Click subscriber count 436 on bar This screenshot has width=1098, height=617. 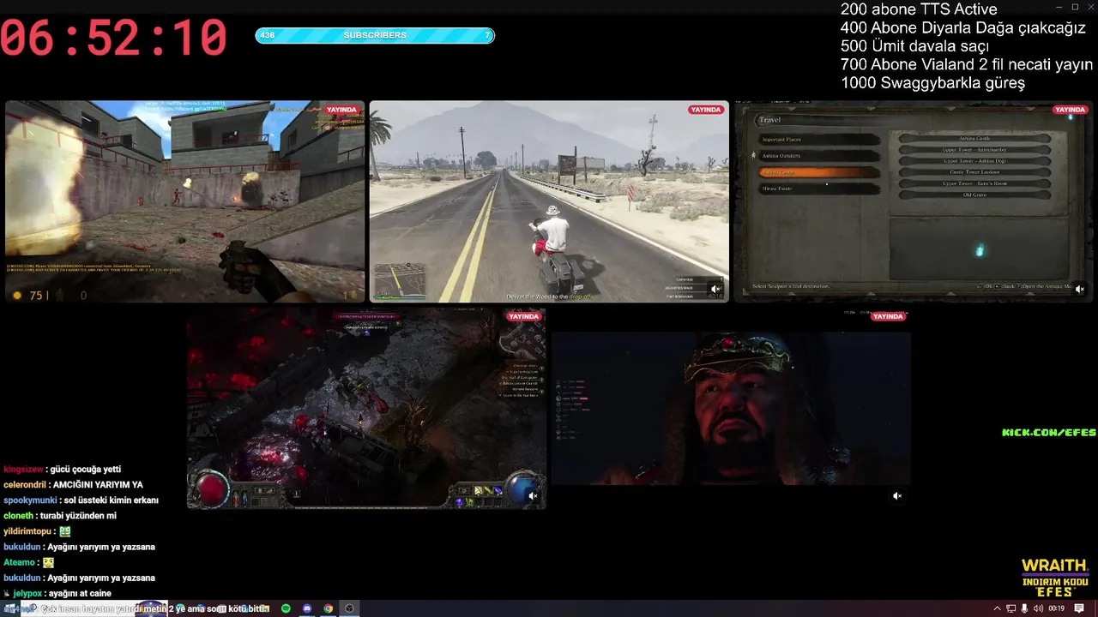pos(268,35)
